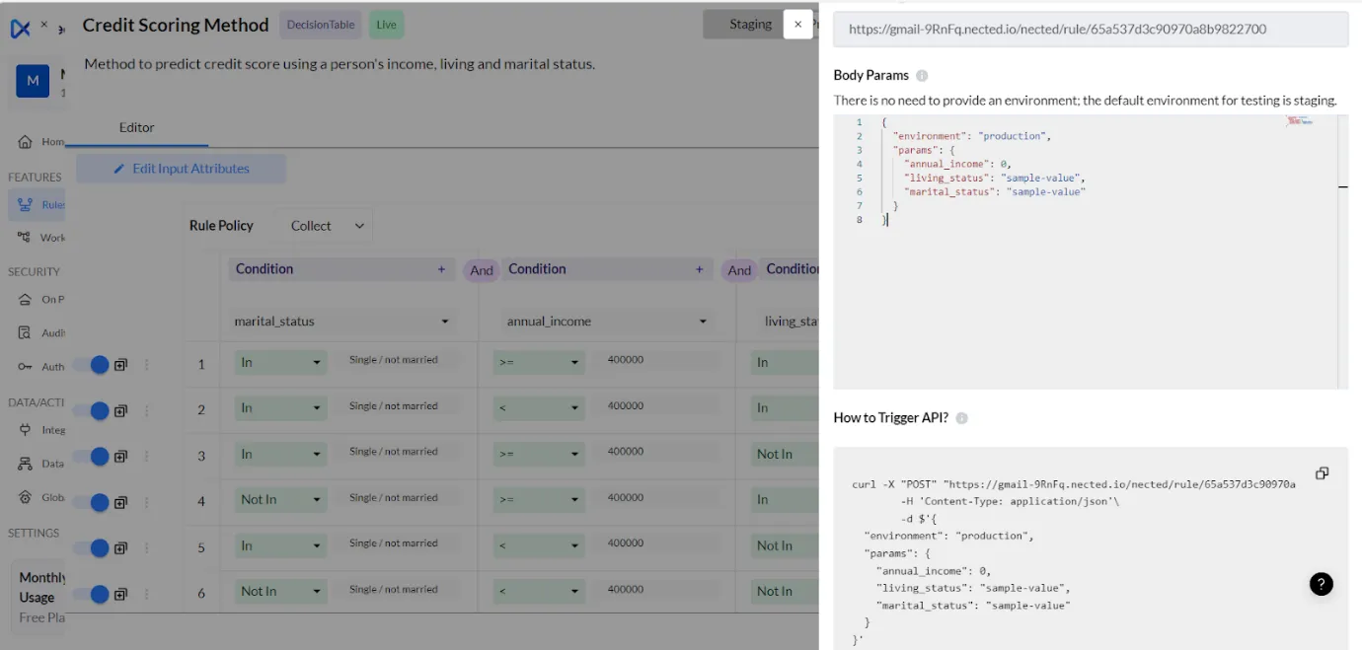Click row 3 Single / not married value
The height and width of the screenshot is (650, 1362).
tap(398, 452)
